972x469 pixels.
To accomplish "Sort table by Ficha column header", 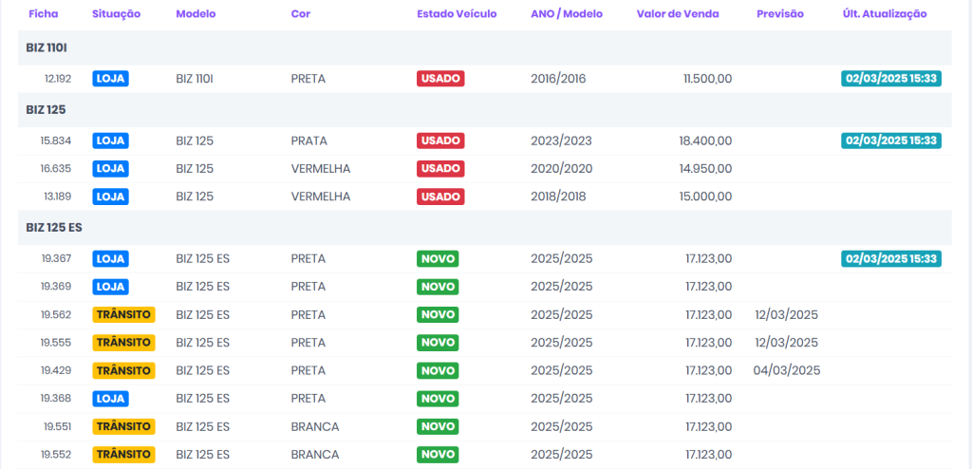I will (x=42, y=14).
